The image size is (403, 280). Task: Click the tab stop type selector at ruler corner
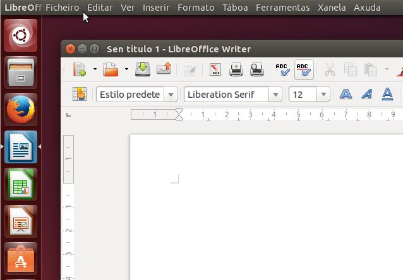(x=68, y=115)
